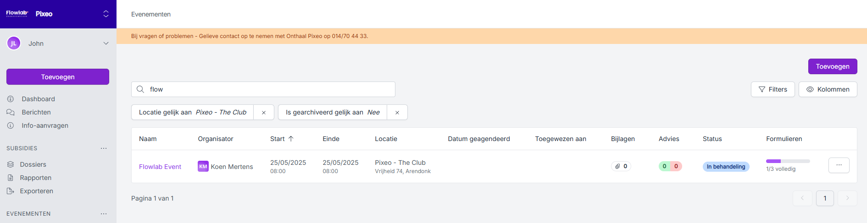Remove the Is gearchiveerd filter chip
This screenshot has width=867, height=223.
[x=397, y=113]
